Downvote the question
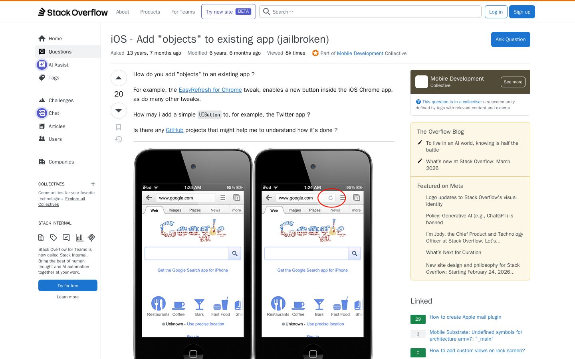The image size is (575, 359). (119, 110)
